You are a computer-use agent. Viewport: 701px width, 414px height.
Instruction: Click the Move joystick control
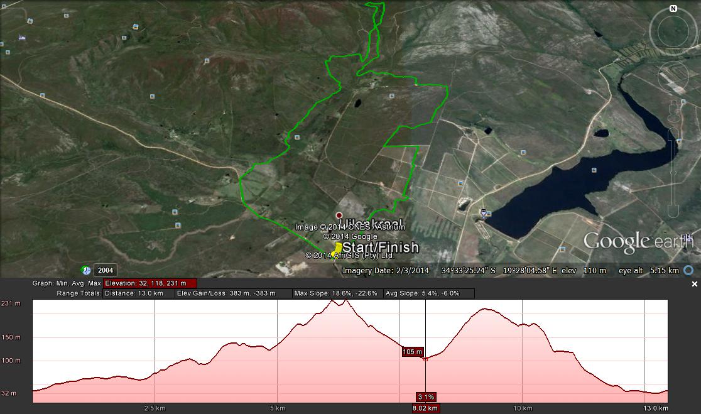673,77
